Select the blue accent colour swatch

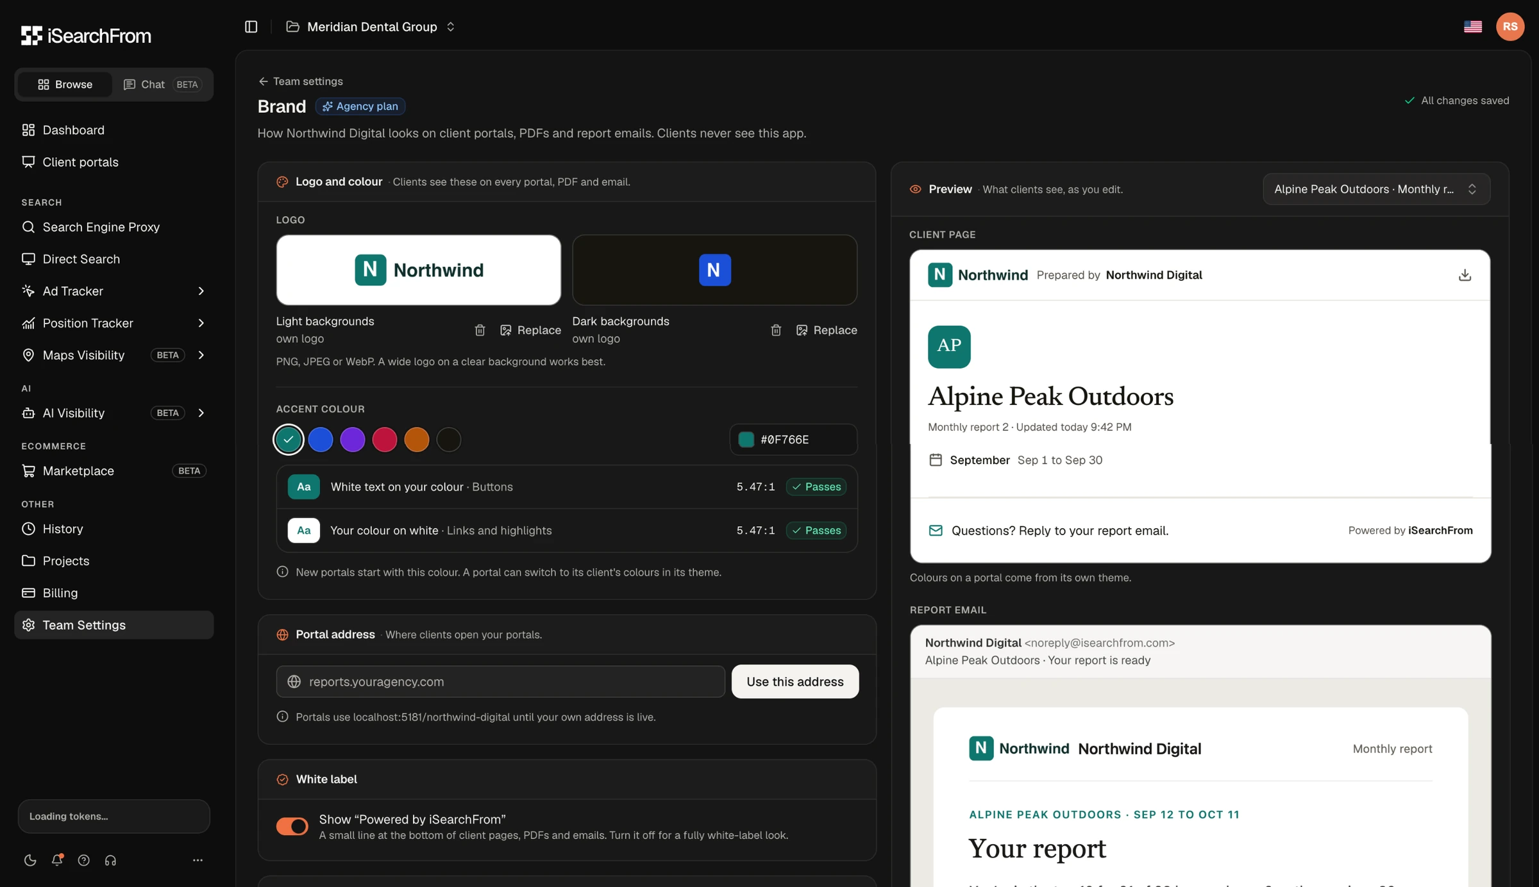[x=321, y=440]
